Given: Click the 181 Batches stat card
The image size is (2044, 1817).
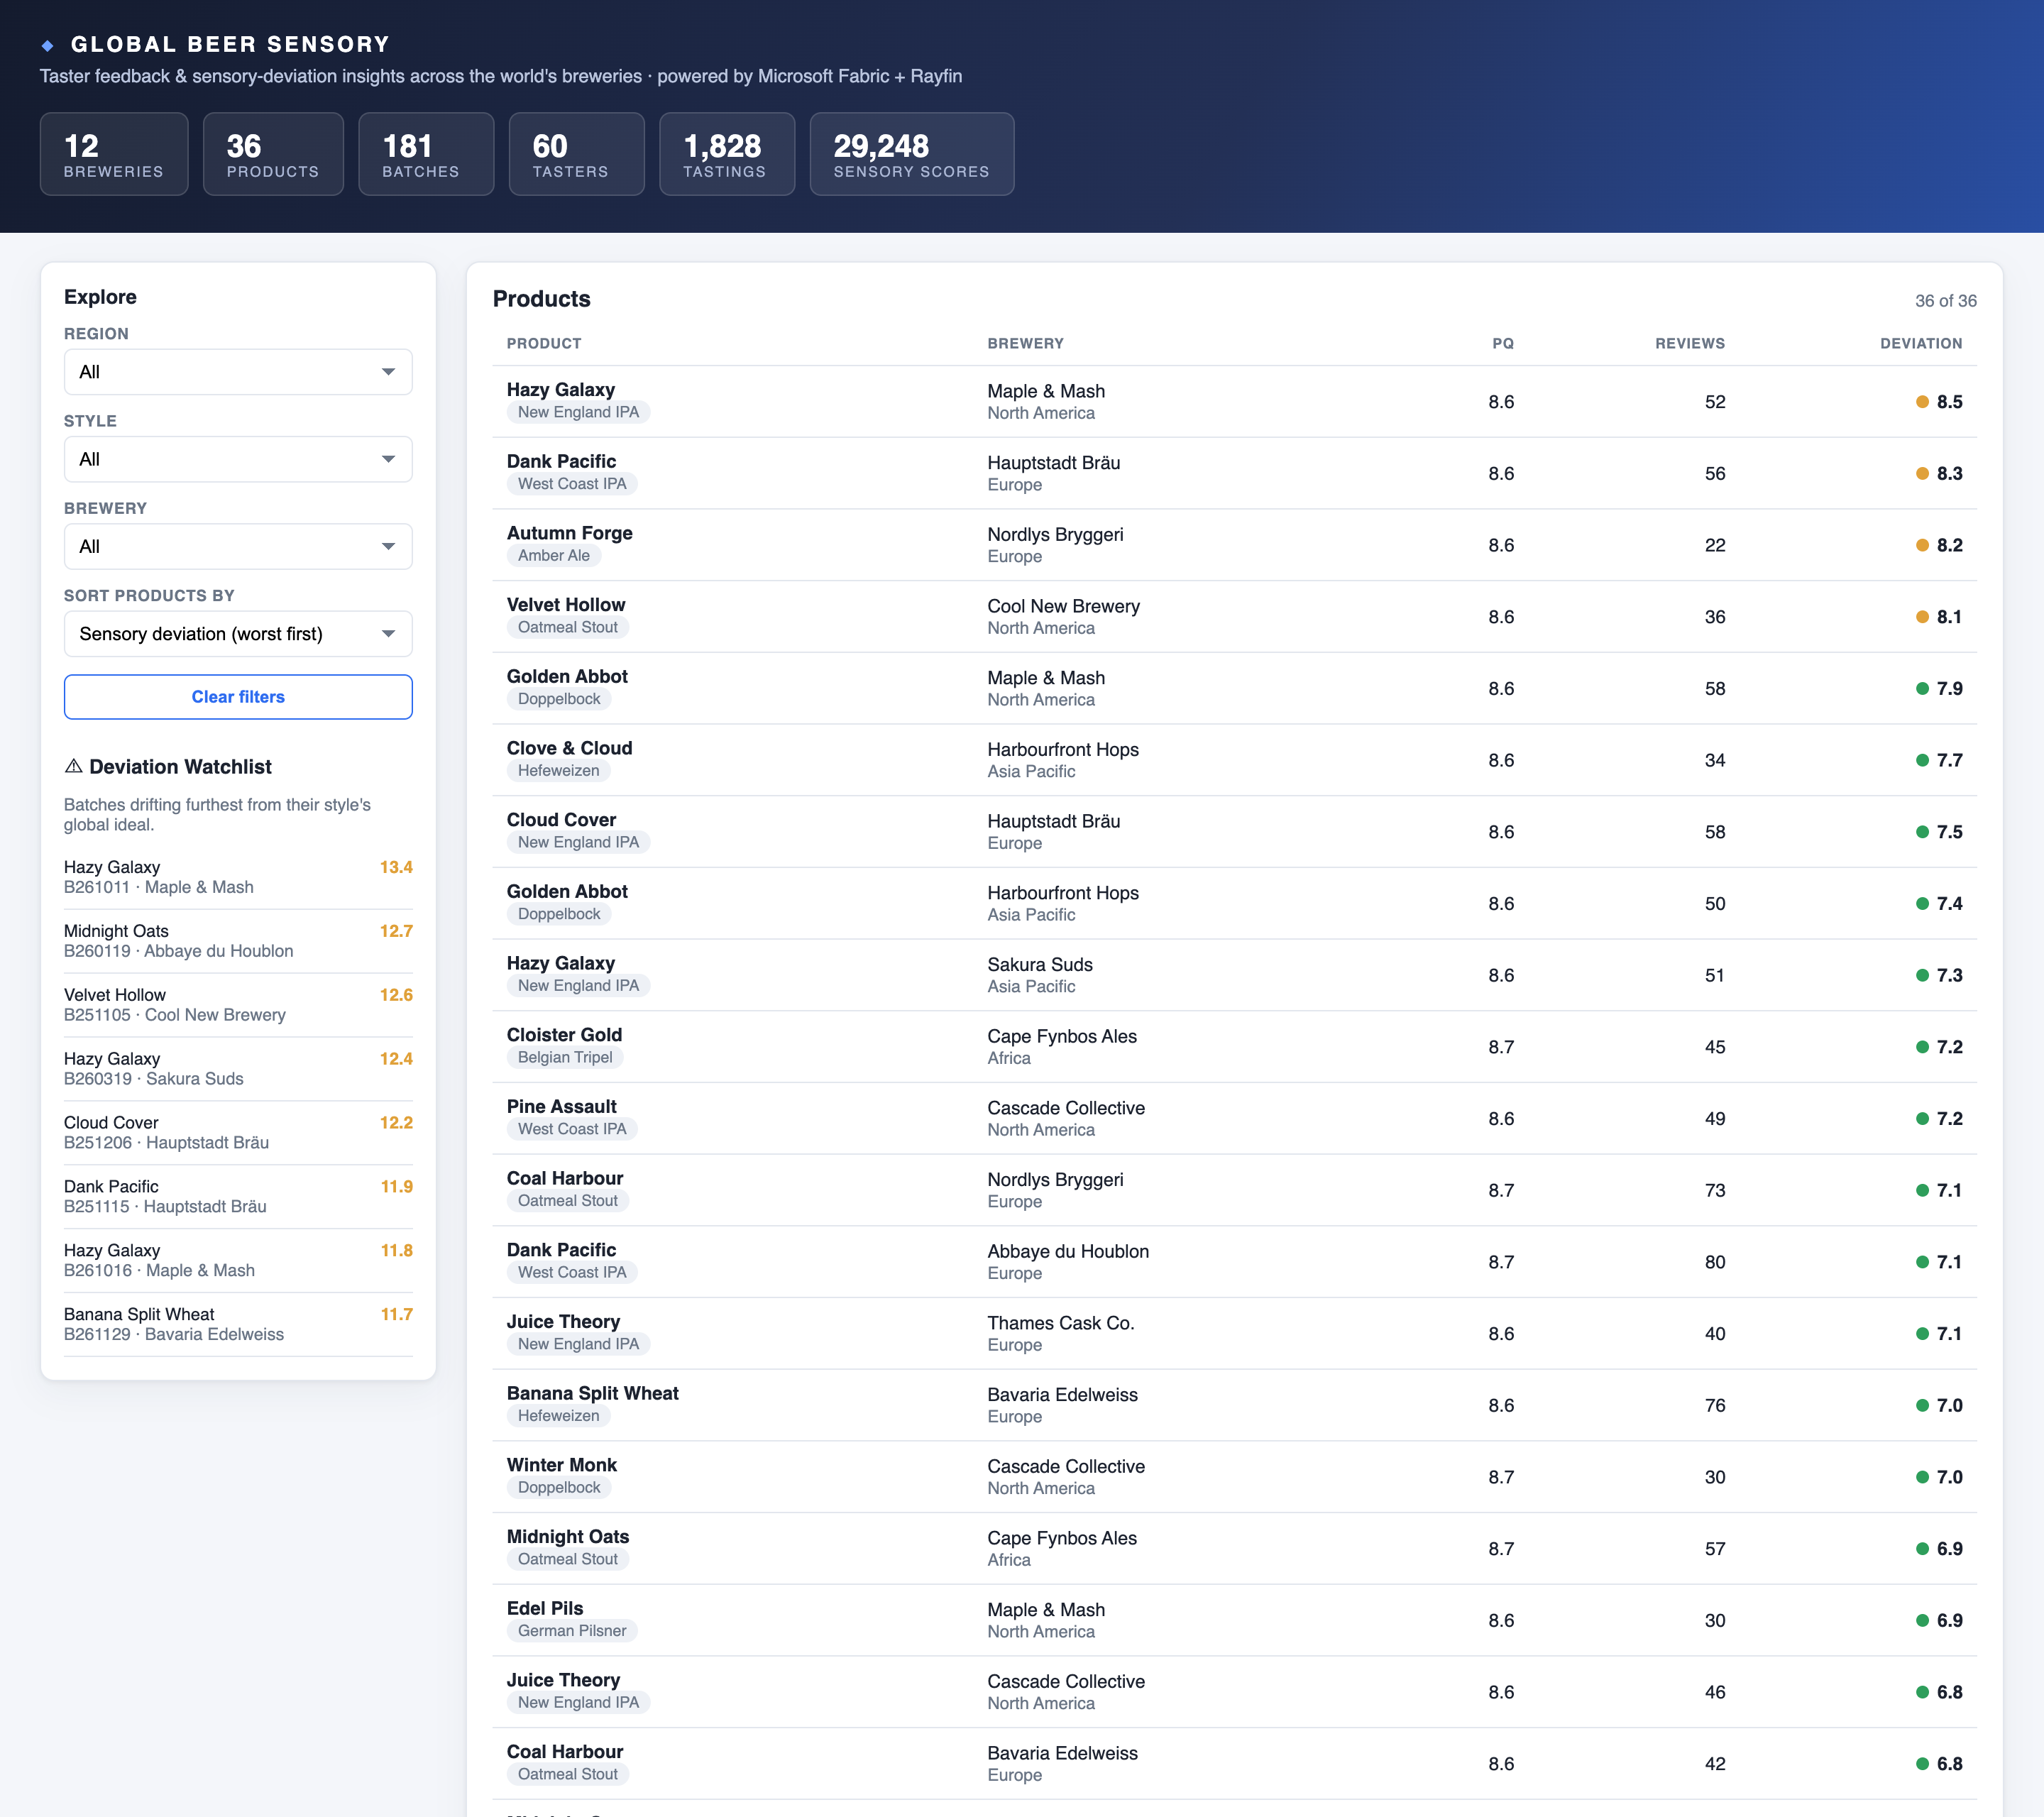Looking at the screenshot, I should tap(426, 154).
